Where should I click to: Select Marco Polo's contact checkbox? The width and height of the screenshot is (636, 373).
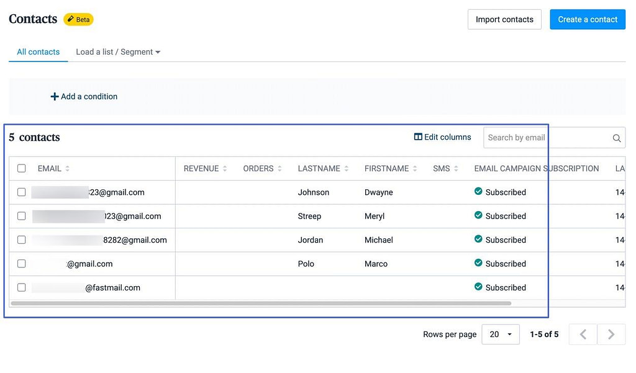[x=22, y=264]
